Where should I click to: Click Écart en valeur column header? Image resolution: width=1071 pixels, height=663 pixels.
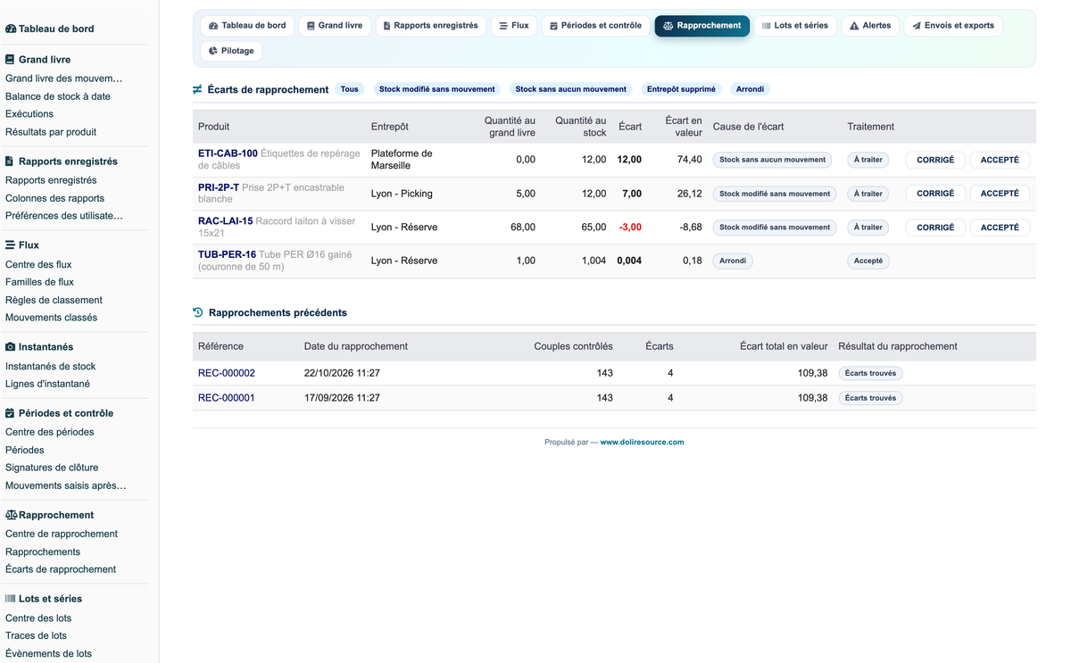click(x=684, y=127)
